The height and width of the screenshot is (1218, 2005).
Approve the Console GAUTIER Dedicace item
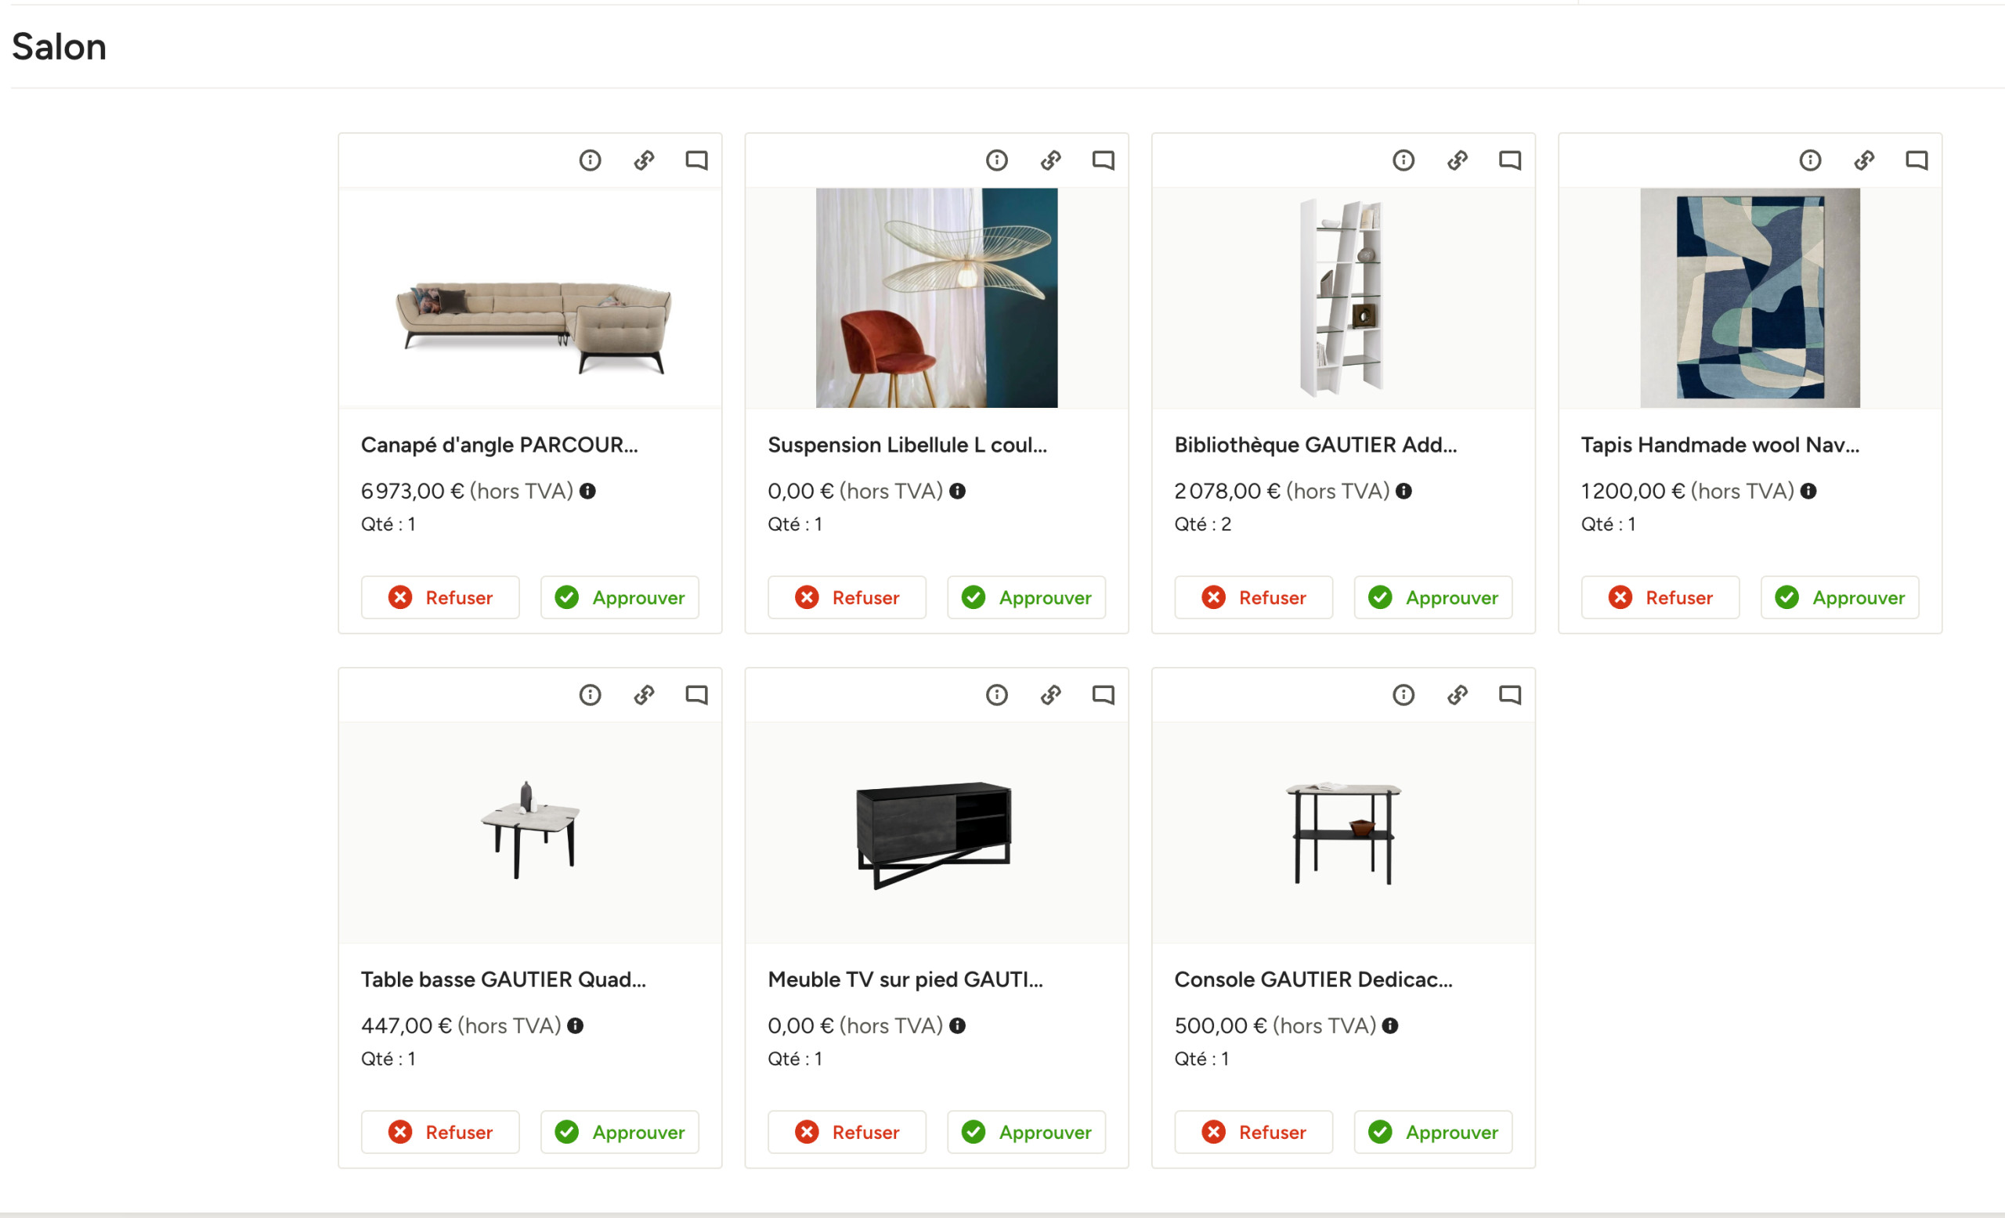point(1432,1132)
